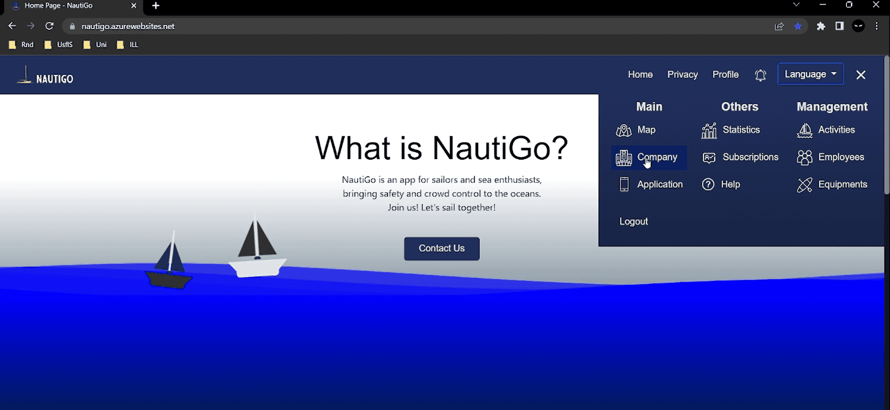
Task: Click the Activities sailboat icon
Action: 805,131
